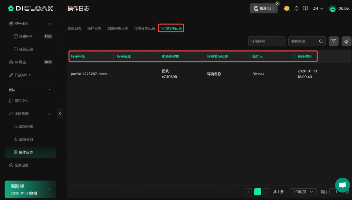
Task: Collapse the RPA任务 menu group
Action: click(49, 24)
